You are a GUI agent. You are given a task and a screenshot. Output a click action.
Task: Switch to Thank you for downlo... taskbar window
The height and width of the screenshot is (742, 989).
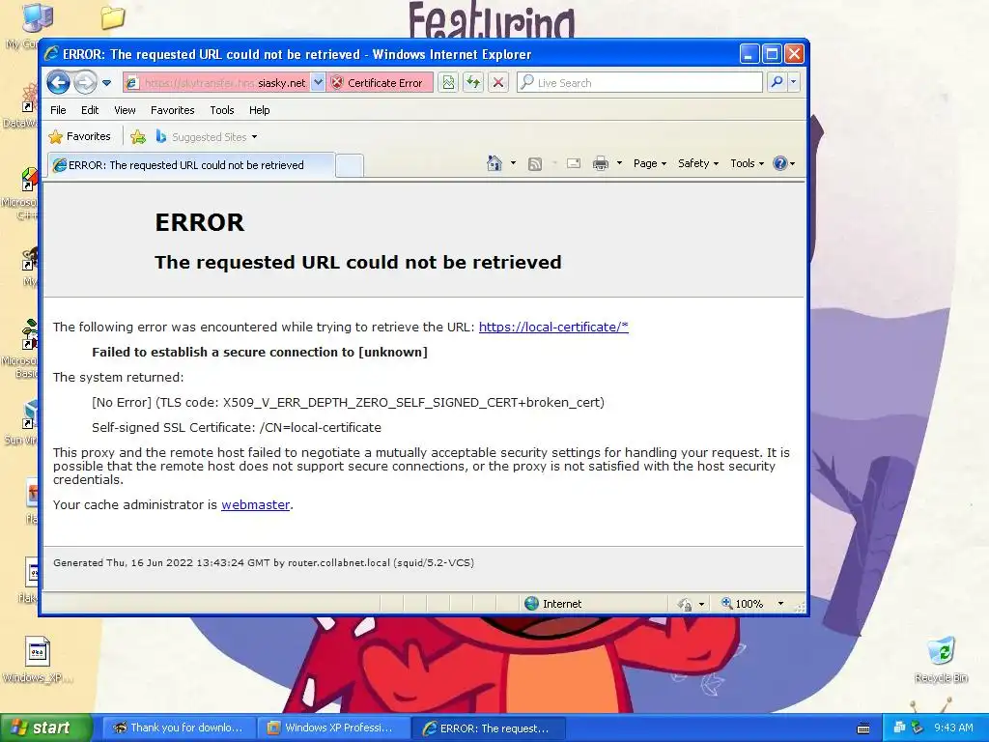pos(178,728)
